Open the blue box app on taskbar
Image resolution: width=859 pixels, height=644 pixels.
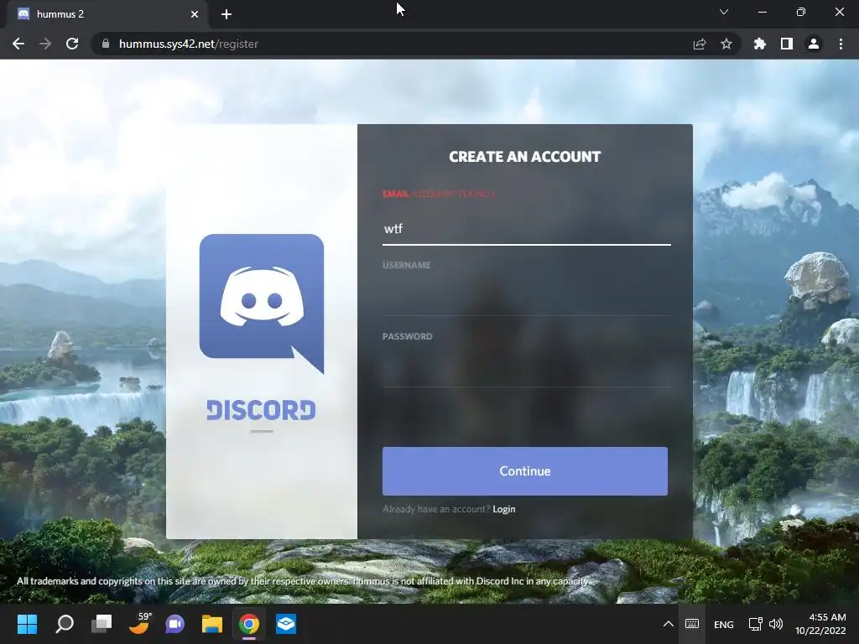pyautogui.click(x=286, y=624)
